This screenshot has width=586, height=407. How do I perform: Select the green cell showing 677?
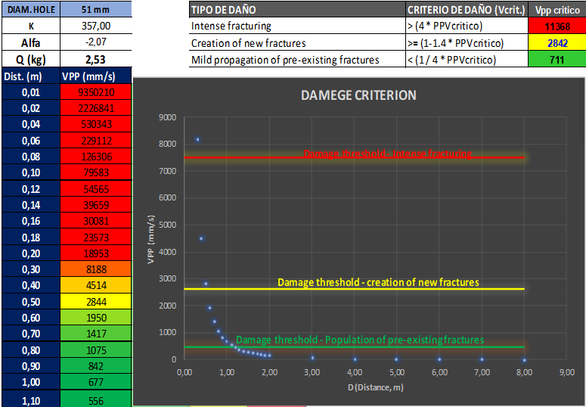96,382
